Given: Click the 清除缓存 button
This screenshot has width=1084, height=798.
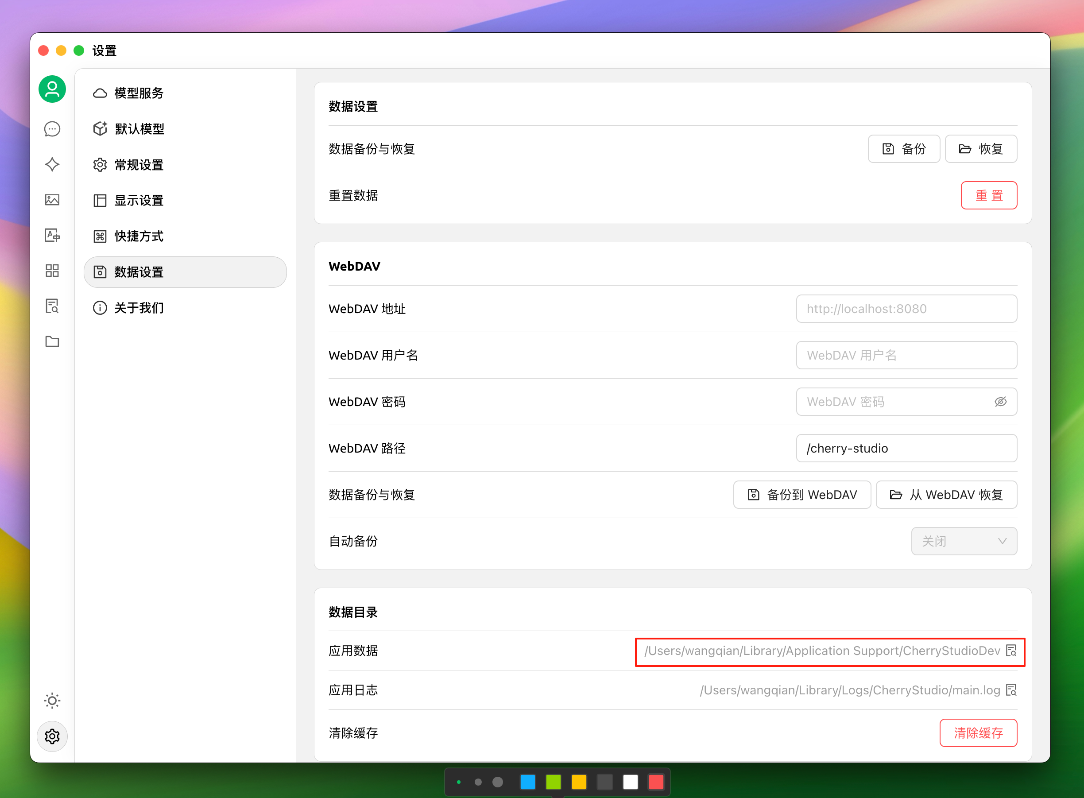Looking at the screenshot, I should pyautogui.click(x=978, y=733).
